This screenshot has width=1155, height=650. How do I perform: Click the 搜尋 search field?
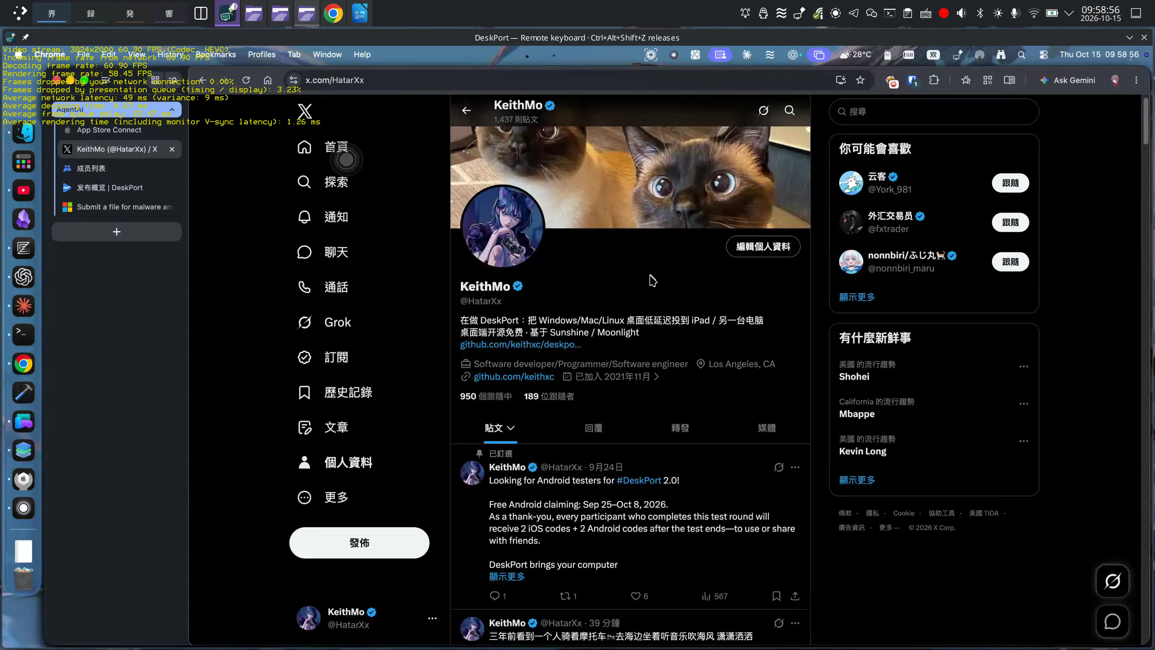(934, 112)
